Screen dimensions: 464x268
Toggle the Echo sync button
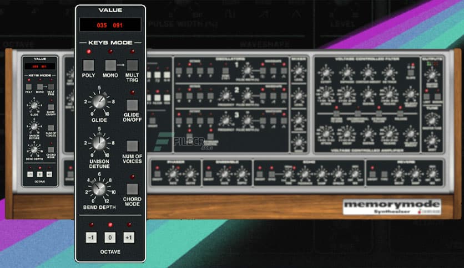pyautogui.click(x=271, y=174)
